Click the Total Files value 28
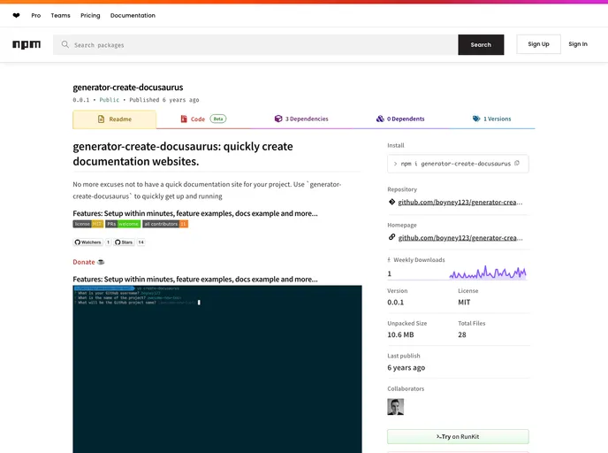 pyautogui.click(x=462, y=334)
